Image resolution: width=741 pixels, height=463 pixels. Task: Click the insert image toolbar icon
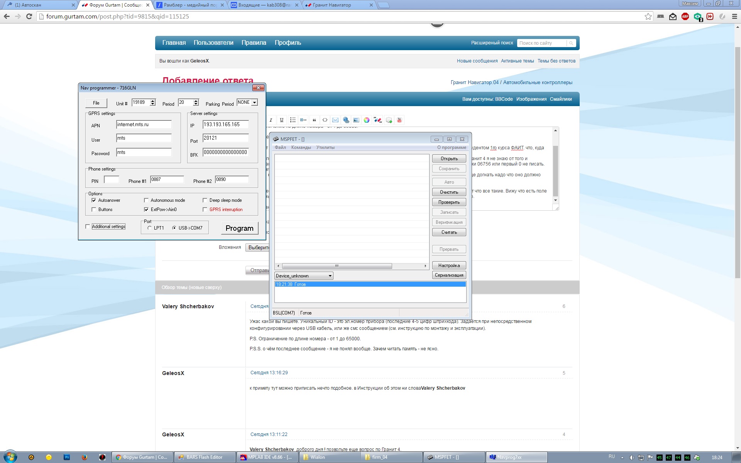pos(356,120)
